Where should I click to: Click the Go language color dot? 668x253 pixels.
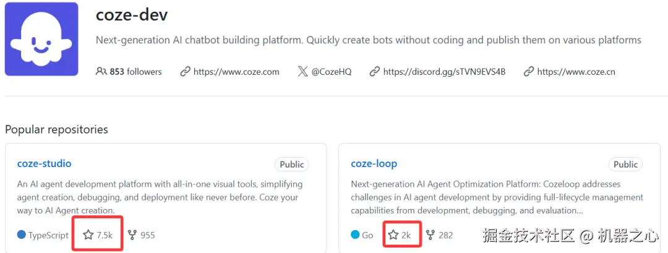(x=355, y=235)
